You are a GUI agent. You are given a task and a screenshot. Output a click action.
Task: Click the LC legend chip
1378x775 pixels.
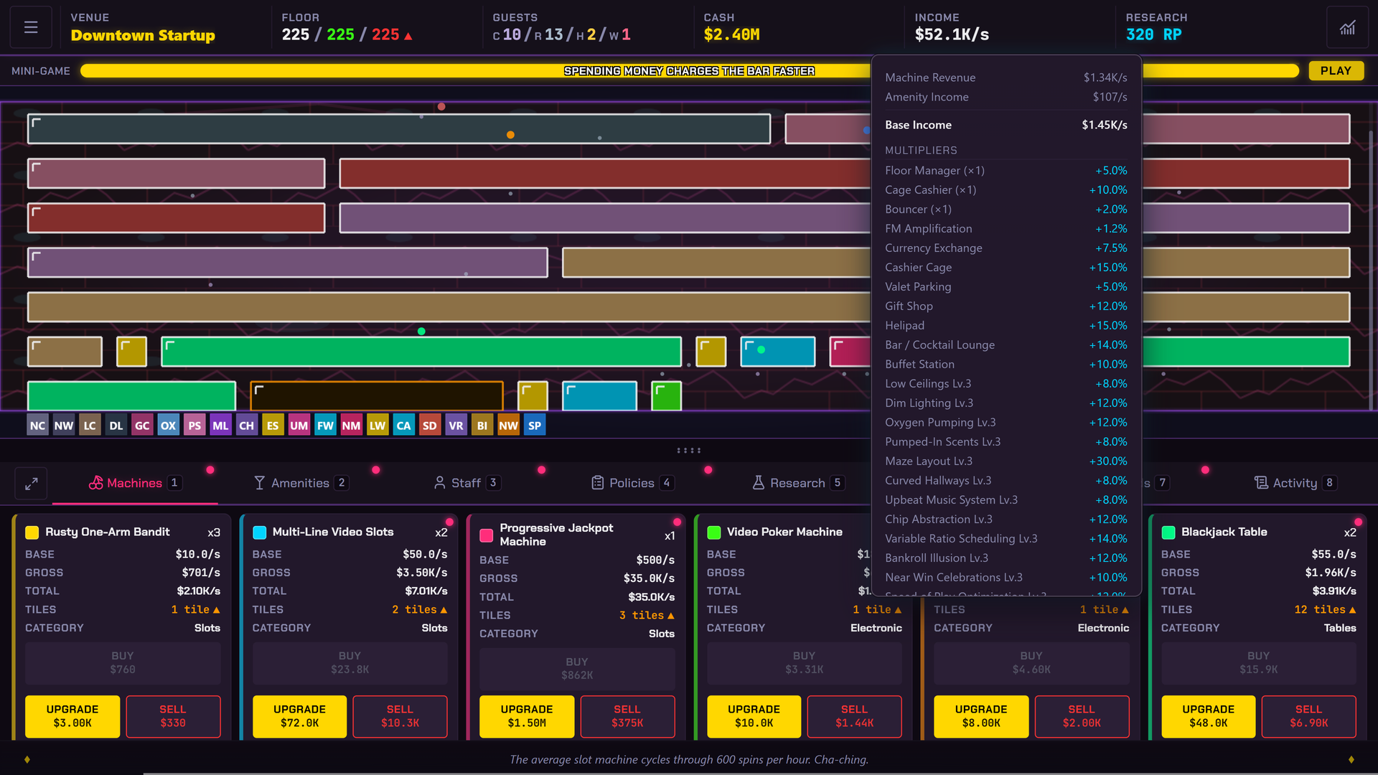coord(90,426)
